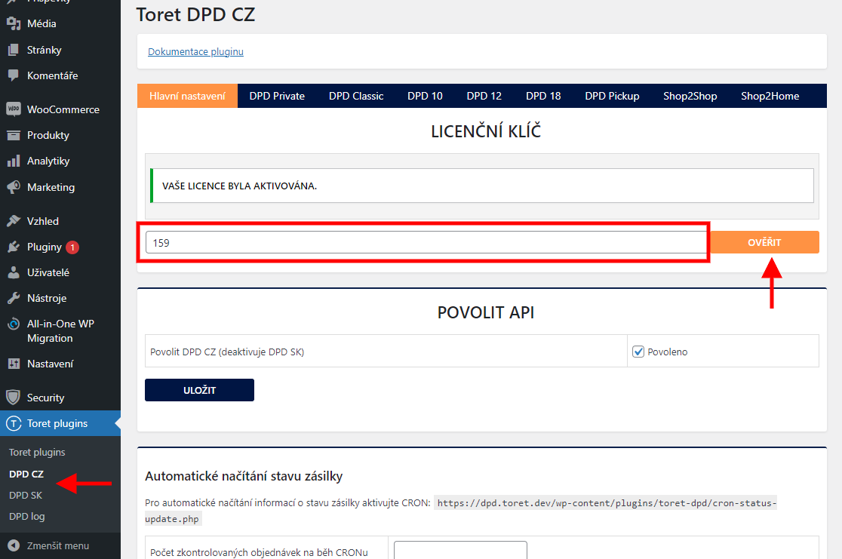Screen dimensions: 842x559
Task: Click the Marketing megaphone icon
Action: (15, 187)
